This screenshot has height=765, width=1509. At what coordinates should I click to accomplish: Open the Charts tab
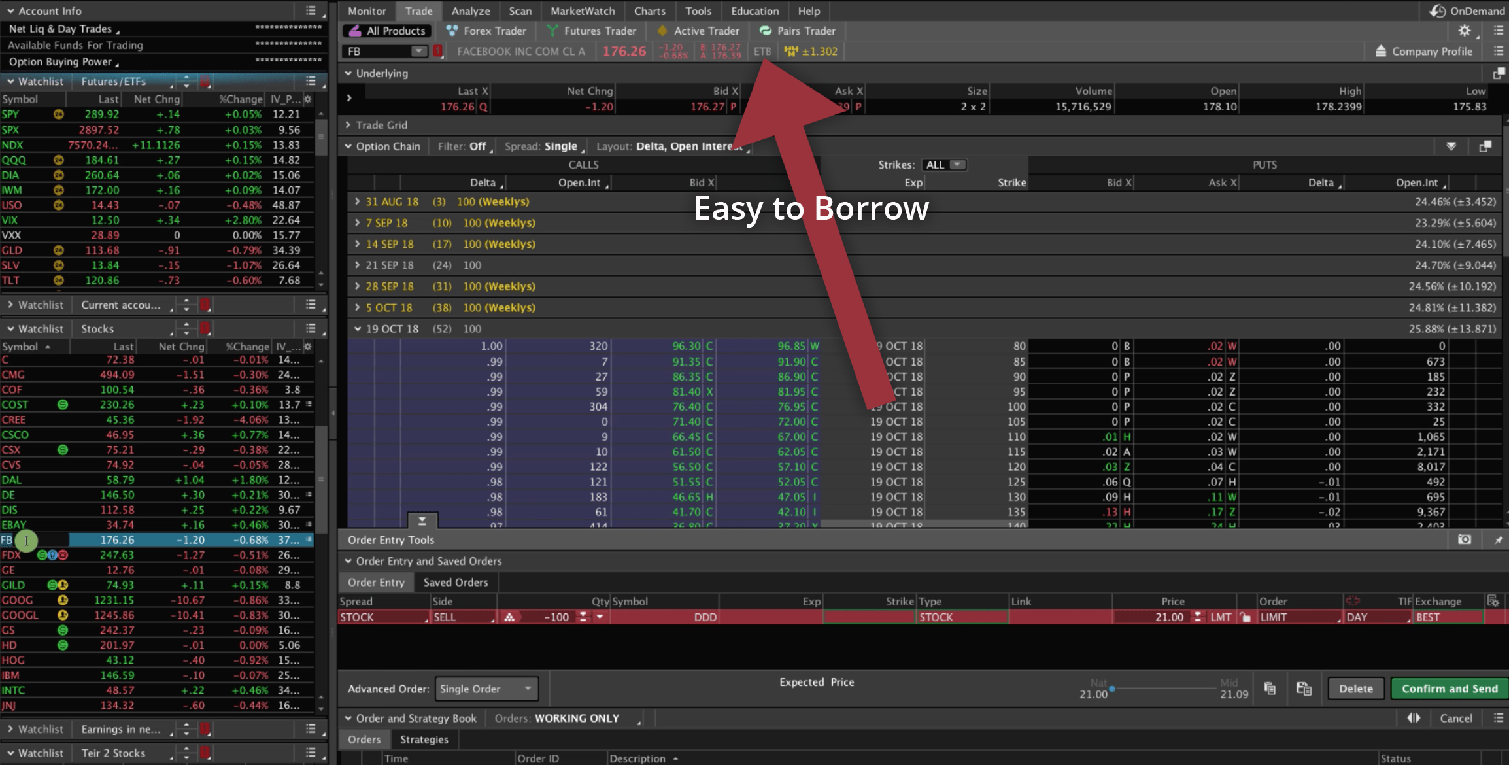point(649,11)
